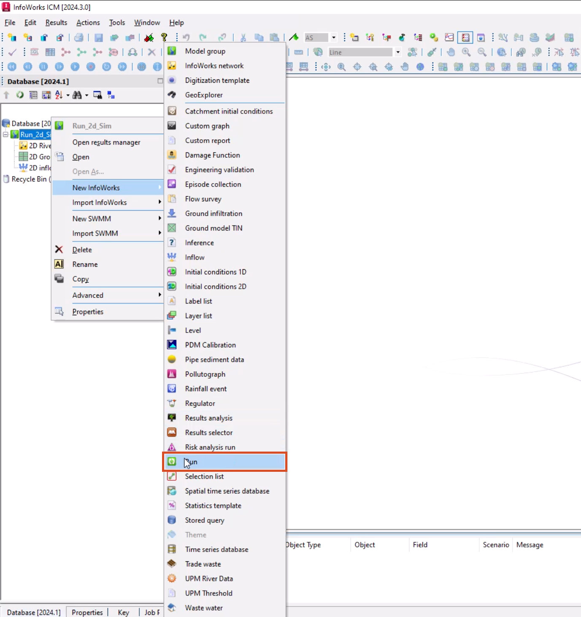Image resolution: width=581 pixels, height=617 pixels.
Task: Open the Window menu
Action: (147, 22)
